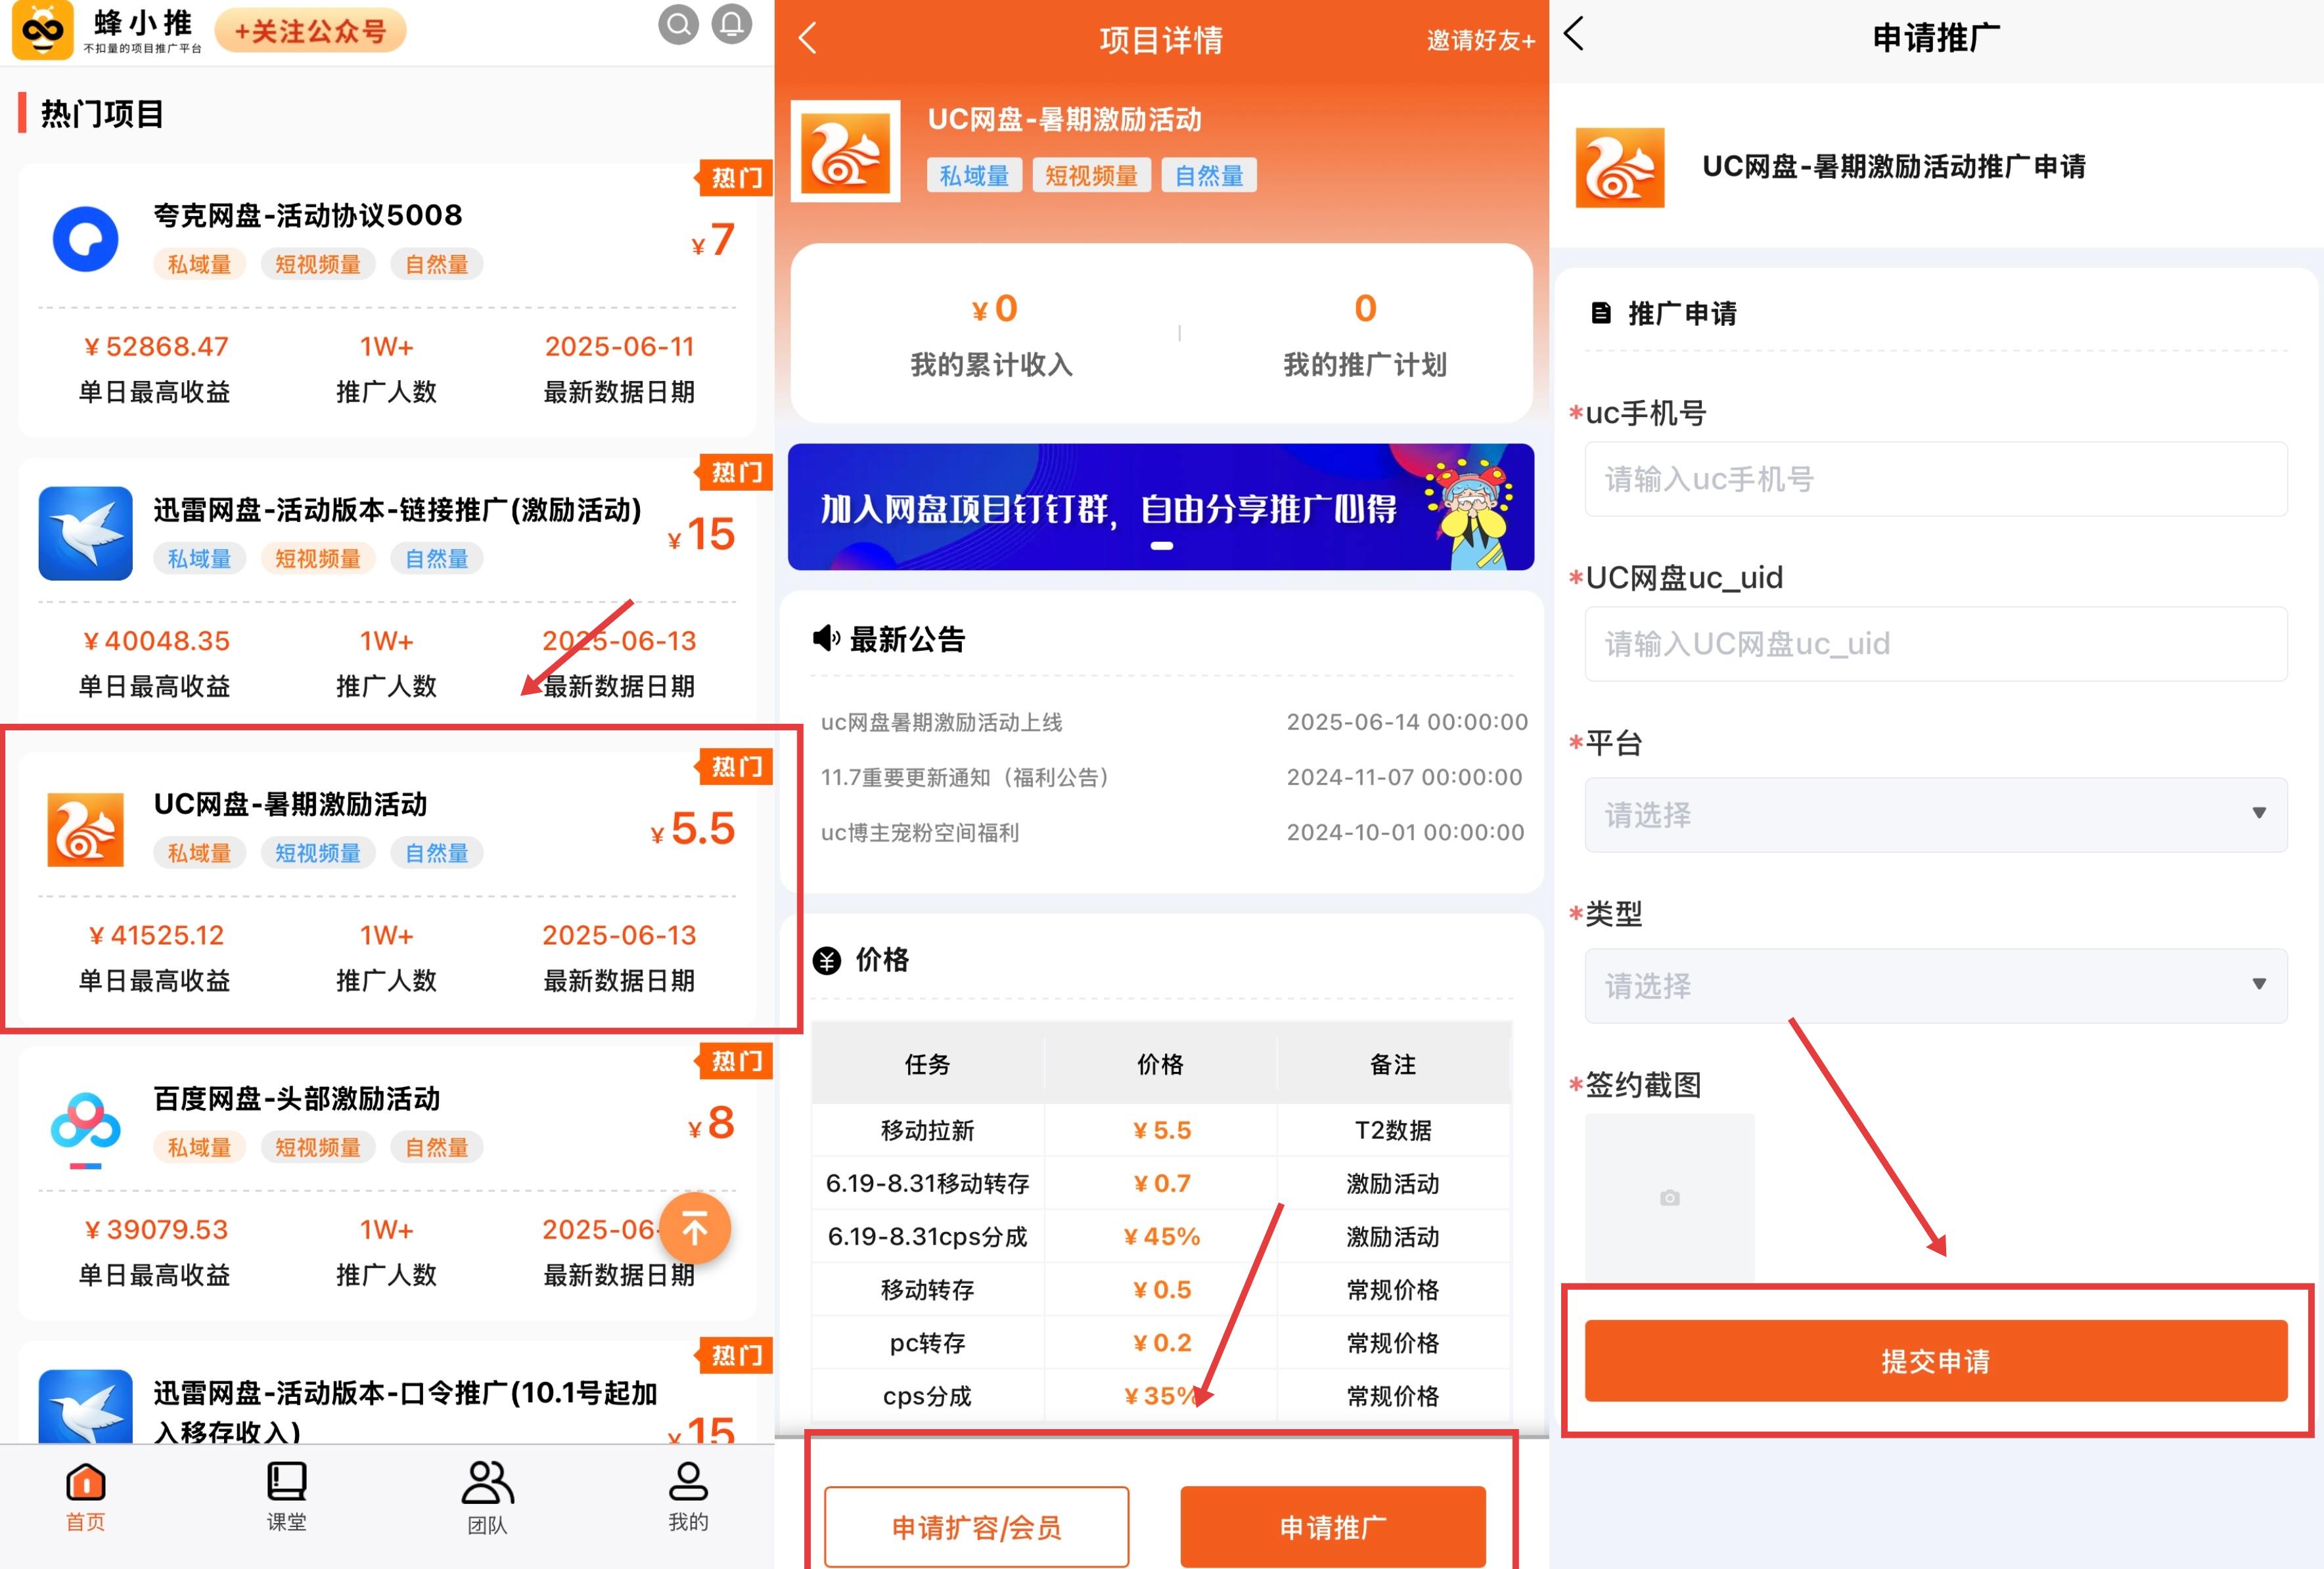Viewport: 2324px width, 1569px height.
Task: Go back from the 项目详情 page
Action: pyautogui.click(x=808, y=39)
